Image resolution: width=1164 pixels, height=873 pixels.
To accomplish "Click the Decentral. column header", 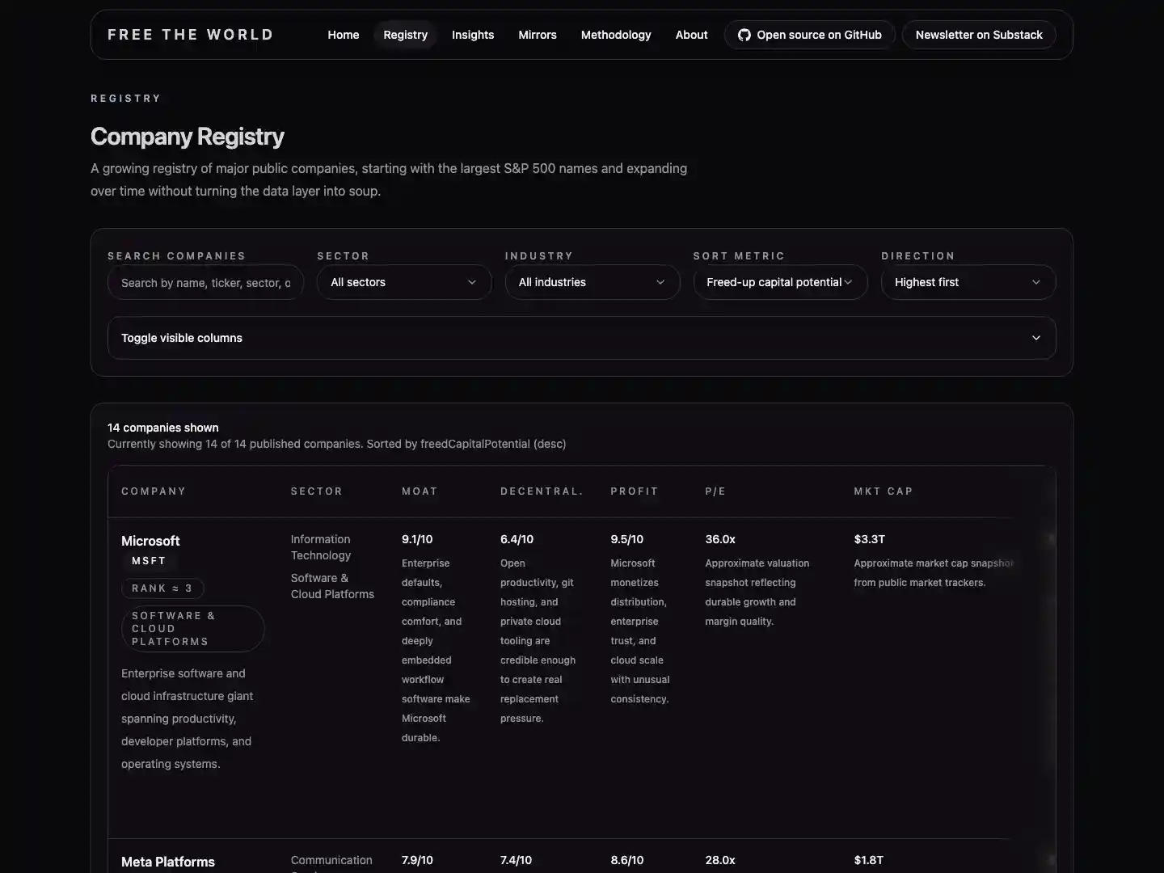I will tap(542, 491).
